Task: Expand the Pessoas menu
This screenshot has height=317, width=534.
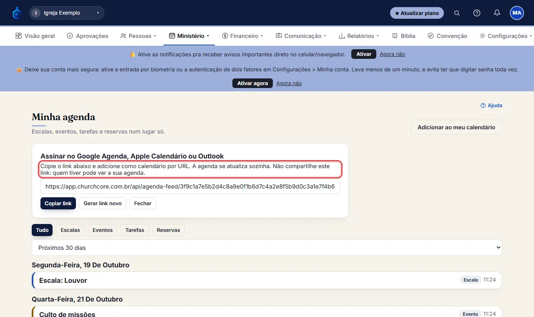Action: 138,36
